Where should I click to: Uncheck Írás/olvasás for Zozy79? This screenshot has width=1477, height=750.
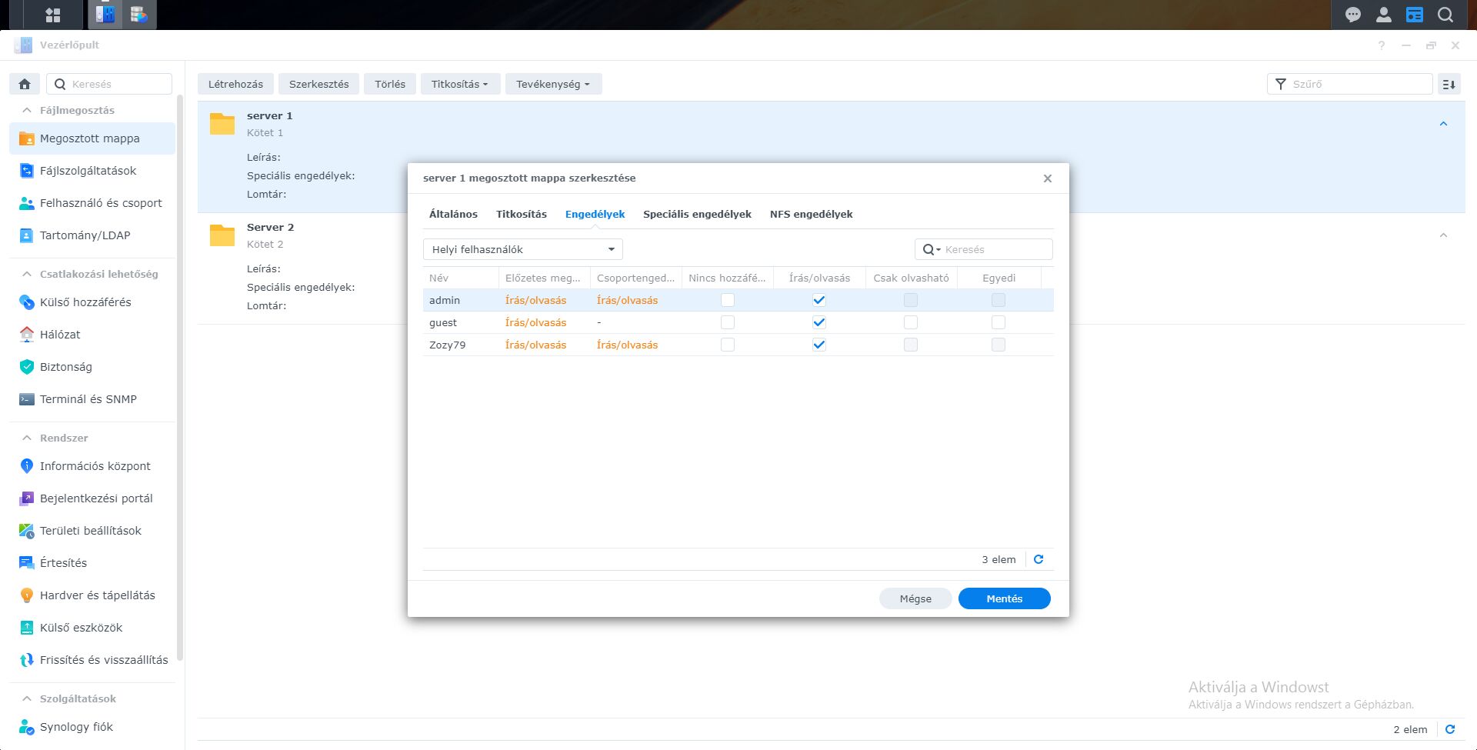tap(819, 345)
